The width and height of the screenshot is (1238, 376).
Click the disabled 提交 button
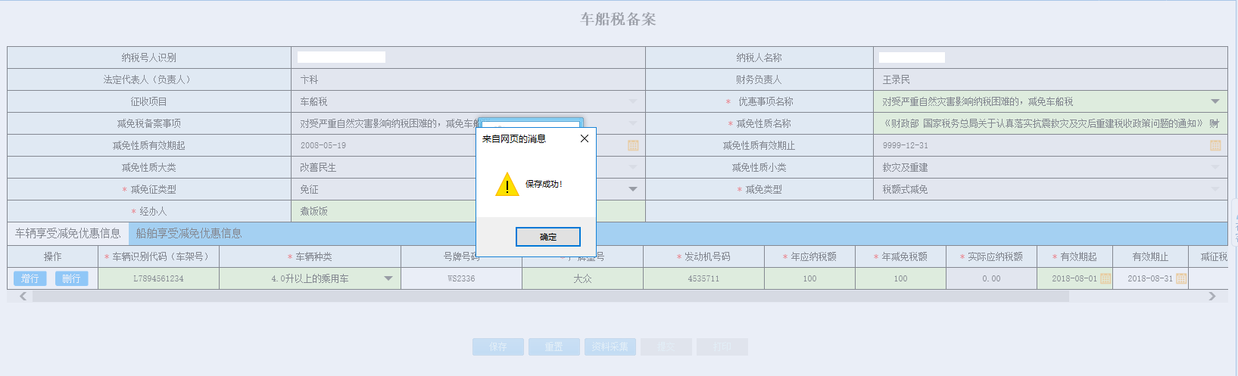point(666,346)
